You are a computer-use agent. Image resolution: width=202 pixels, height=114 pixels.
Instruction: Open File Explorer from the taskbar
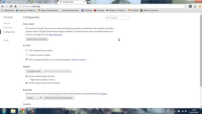13,111
